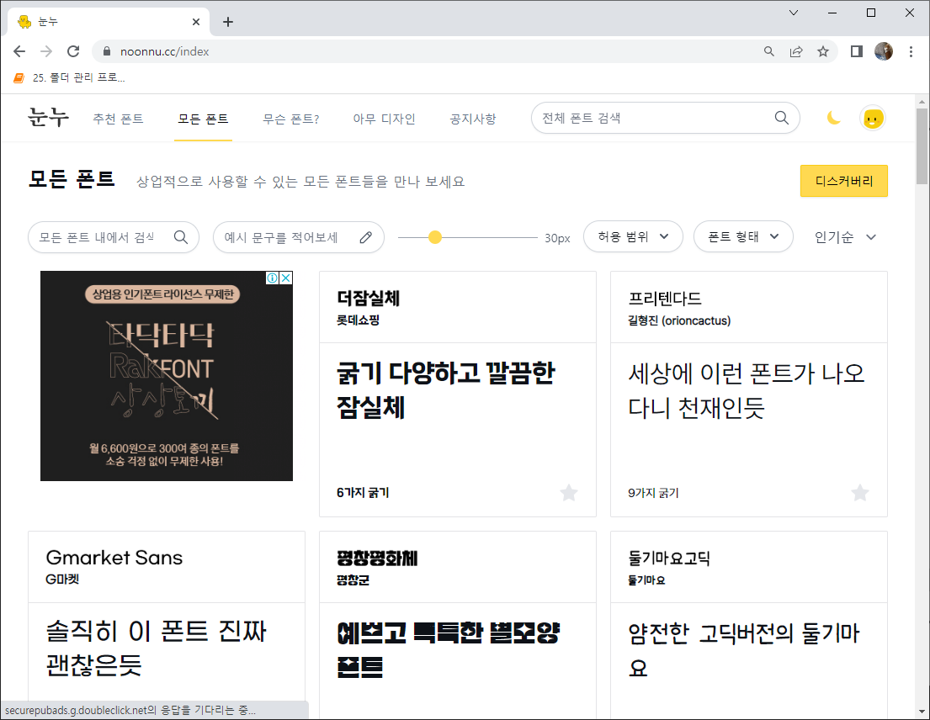Expand the 폰트 형태 dropdown
This screenshot has height=720, width=930.
tap(743, 236)
